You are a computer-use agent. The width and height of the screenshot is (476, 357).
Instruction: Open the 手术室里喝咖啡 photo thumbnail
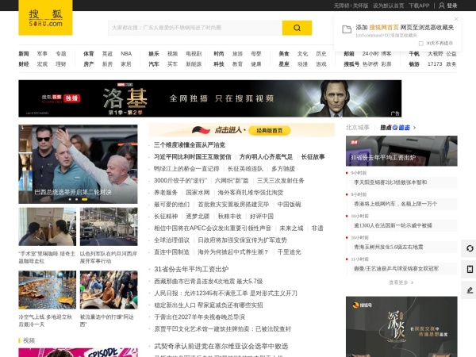pyautogui.click(x=48, y=226)
